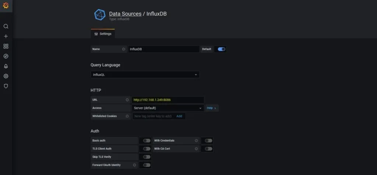This screenshot has height=175, width=377.
Task: Enable the With Credentials toggle
Action: (208, 141)
